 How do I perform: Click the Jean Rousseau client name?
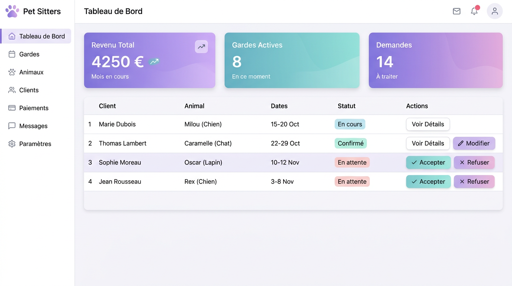click(x=120, y=181)
